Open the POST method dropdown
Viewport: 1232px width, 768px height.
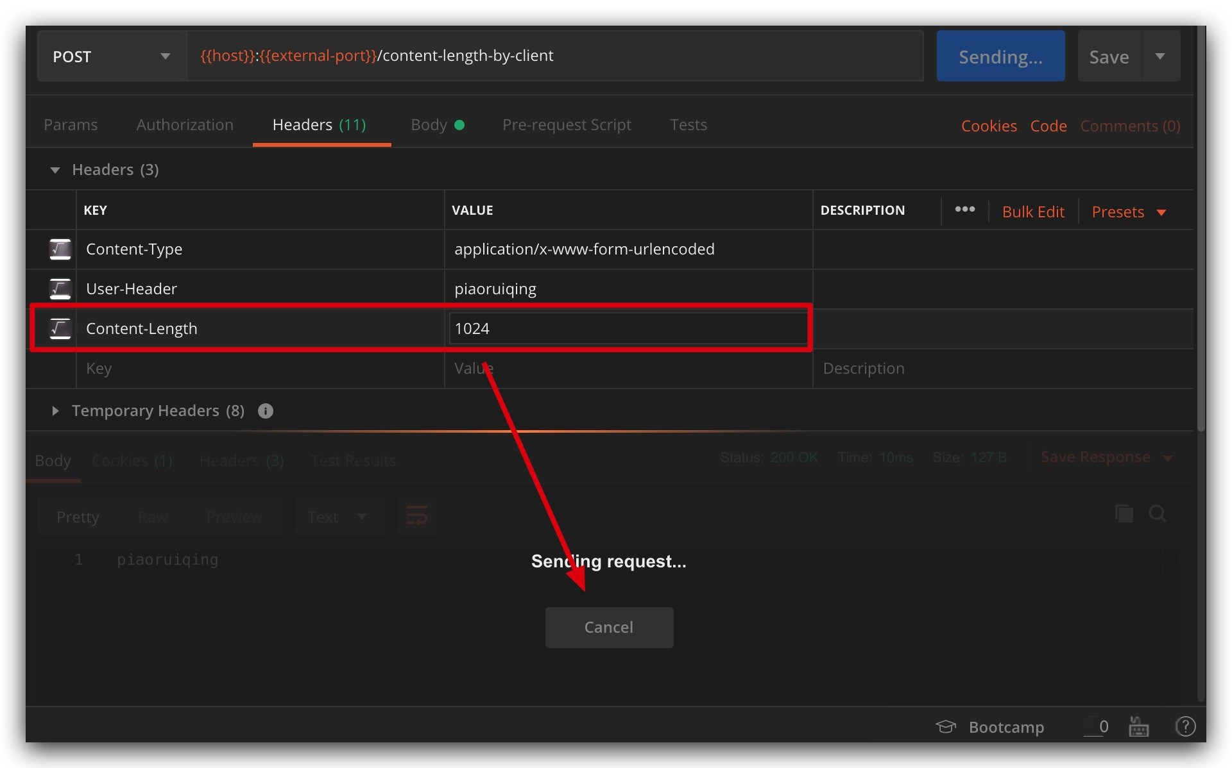click(112, 56)
